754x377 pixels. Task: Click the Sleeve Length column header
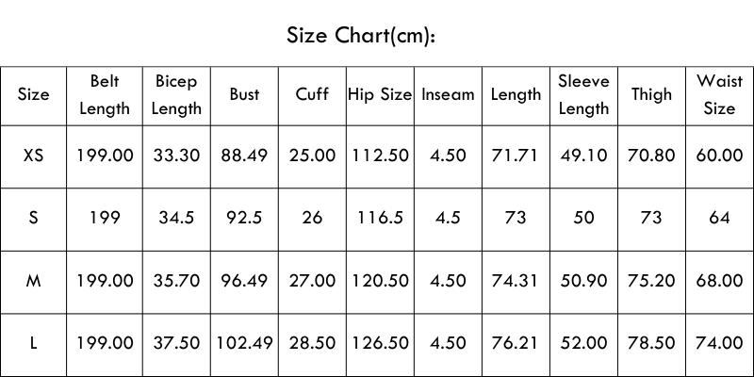[583, 94]
